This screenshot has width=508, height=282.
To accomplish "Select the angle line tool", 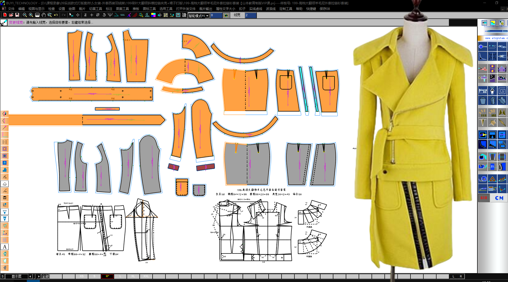I will pyautogui.click(x=116, y=15).
